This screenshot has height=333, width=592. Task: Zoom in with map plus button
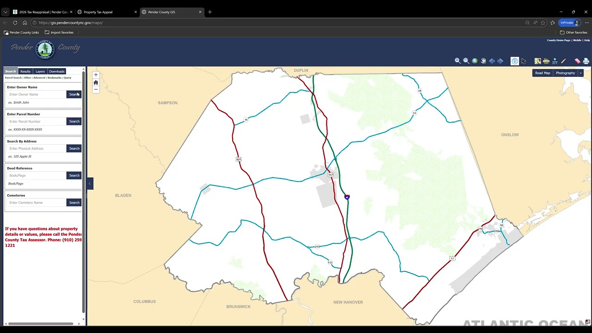96,75
